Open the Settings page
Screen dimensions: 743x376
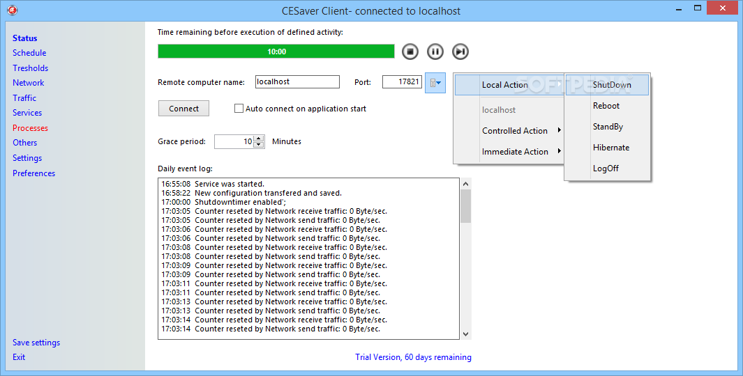point(27,158)
